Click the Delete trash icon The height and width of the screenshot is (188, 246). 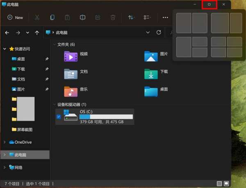point(113,18)
